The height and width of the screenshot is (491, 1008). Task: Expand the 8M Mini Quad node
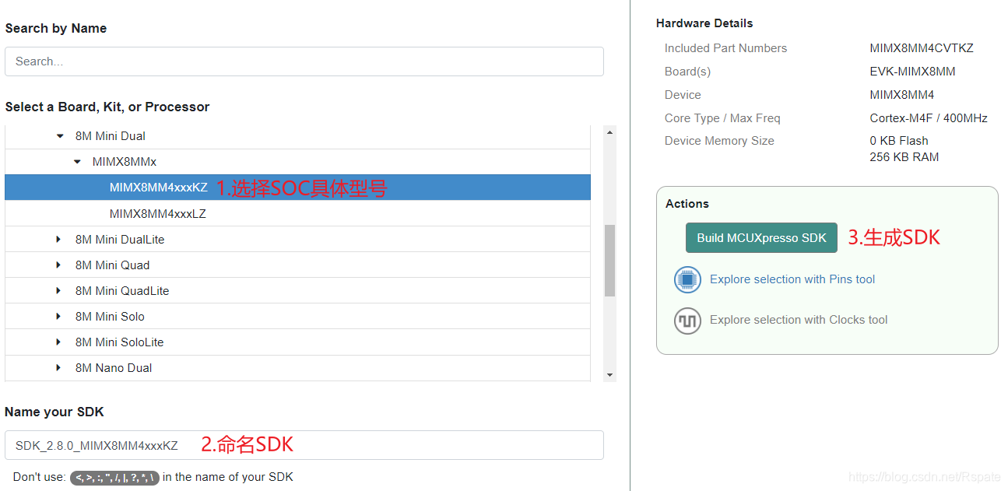[58, 265]
